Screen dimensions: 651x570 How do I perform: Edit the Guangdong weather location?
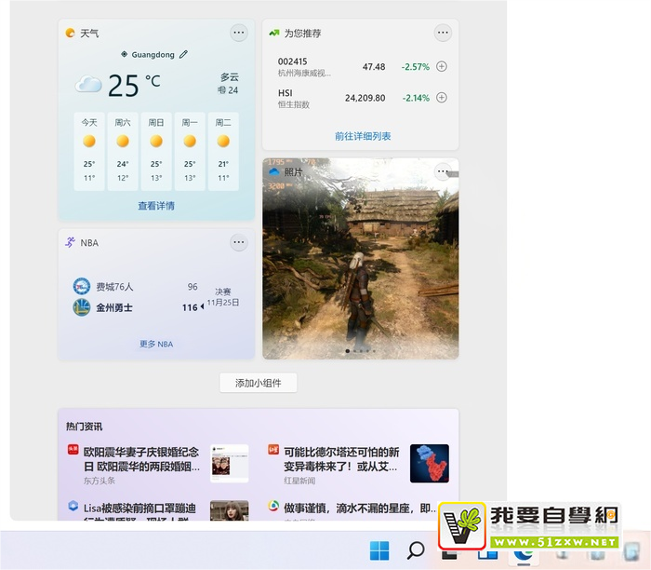[183, 54]
